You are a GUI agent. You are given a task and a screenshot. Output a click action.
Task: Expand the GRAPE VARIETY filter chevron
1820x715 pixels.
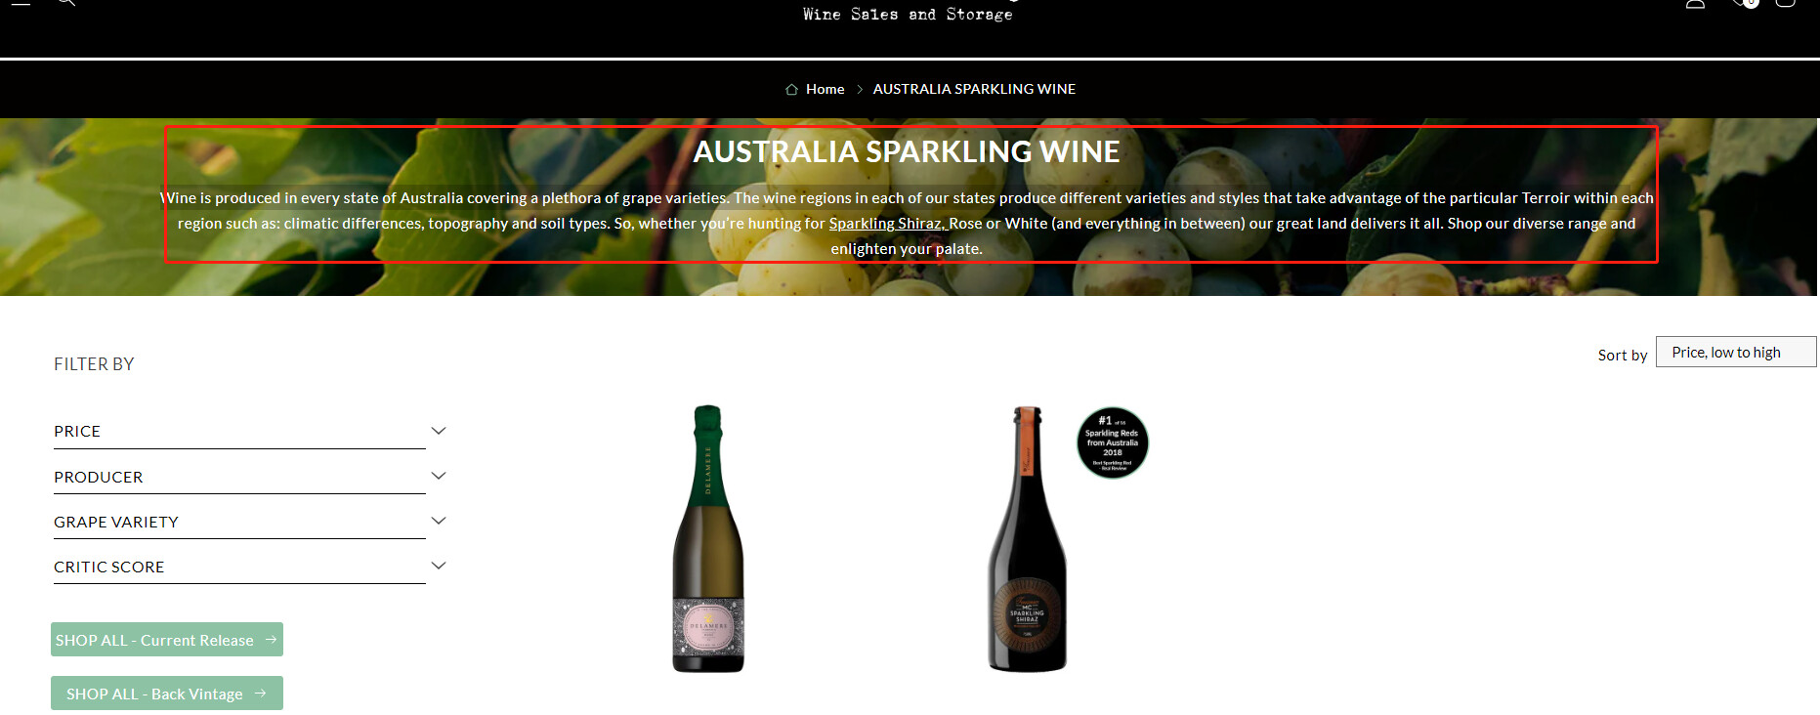click(x=439, y=521)
